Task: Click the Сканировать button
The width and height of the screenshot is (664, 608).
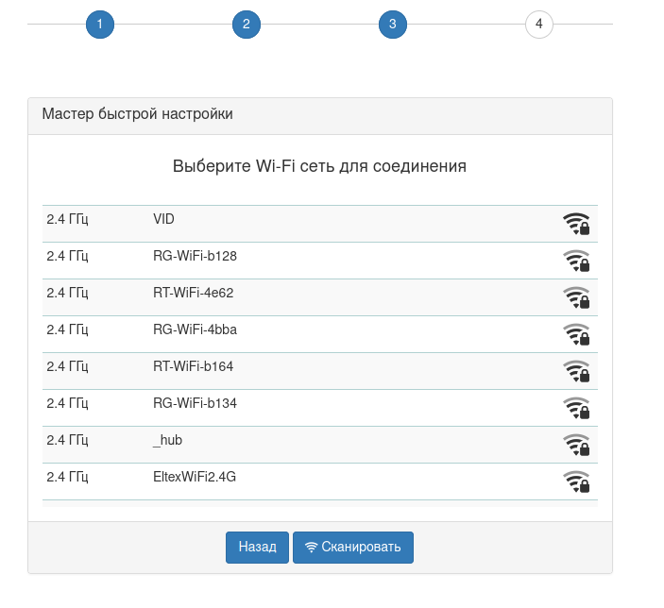Action: tap(353, 548)
